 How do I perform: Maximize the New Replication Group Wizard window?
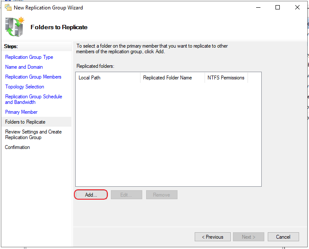(x=278, y=7)
